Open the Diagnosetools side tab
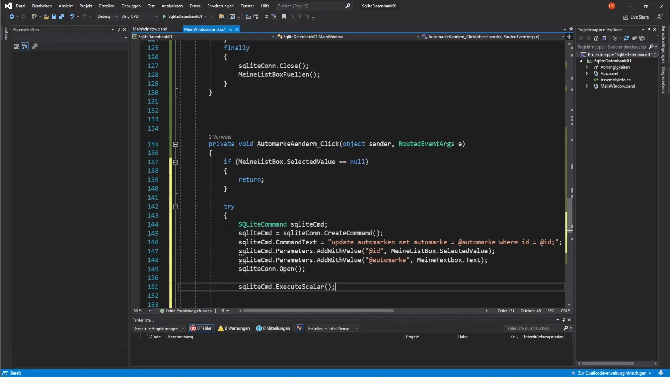670x377 pixels. tap(664, 80)
